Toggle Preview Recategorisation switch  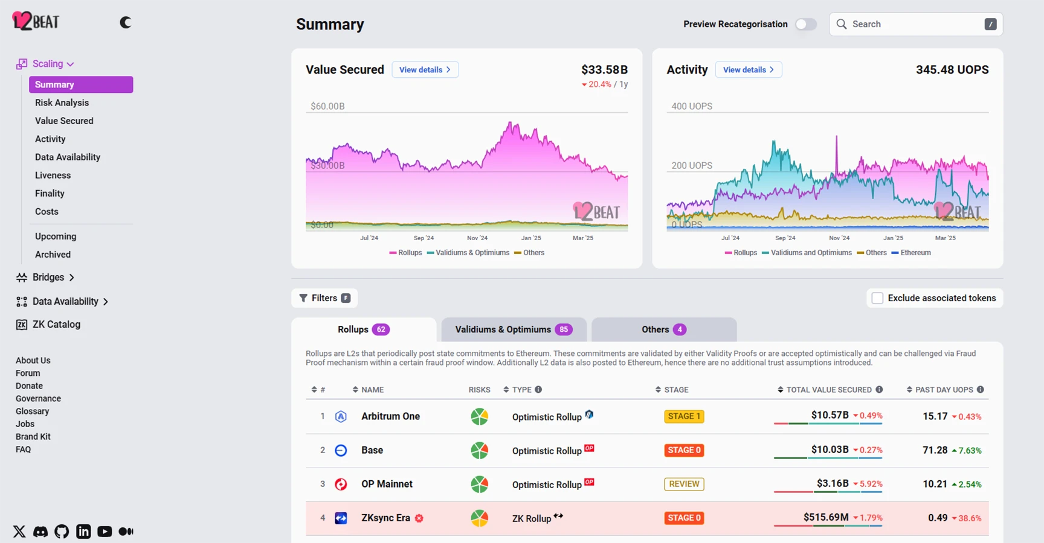805,24
